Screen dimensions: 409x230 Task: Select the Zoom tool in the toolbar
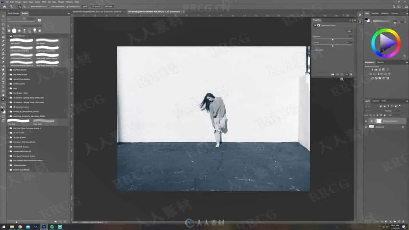3,99
